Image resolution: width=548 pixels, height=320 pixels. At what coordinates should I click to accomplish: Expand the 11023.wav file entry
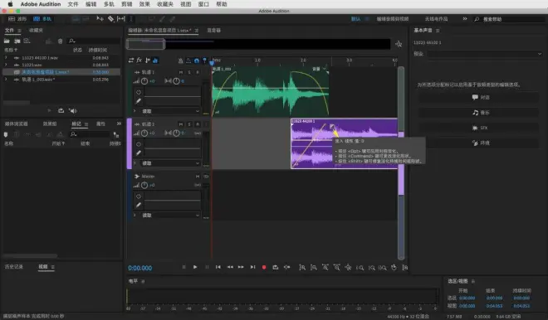tap(6, 65)
